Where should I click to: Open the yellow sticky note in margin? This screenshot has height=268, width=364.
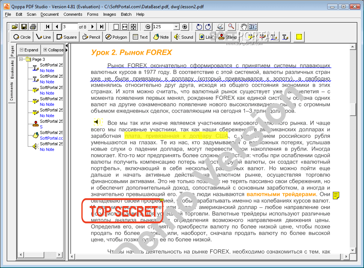pos(336,195)
